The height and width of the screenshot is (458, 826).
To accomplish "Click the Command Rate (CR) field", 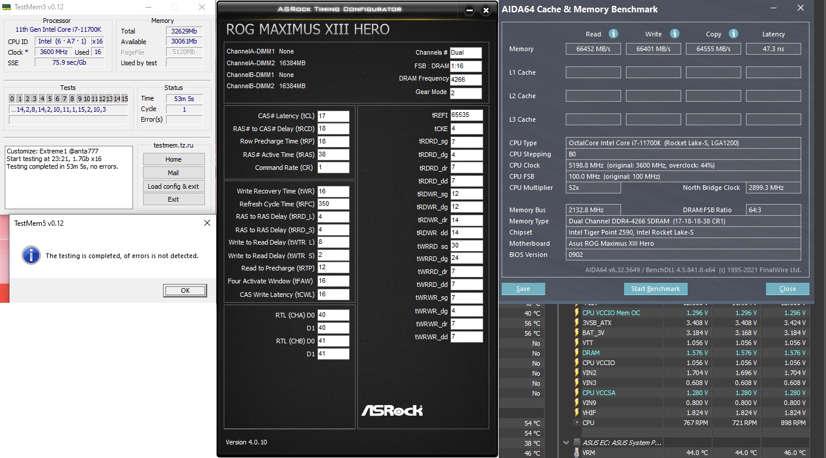I will [333, 168].
